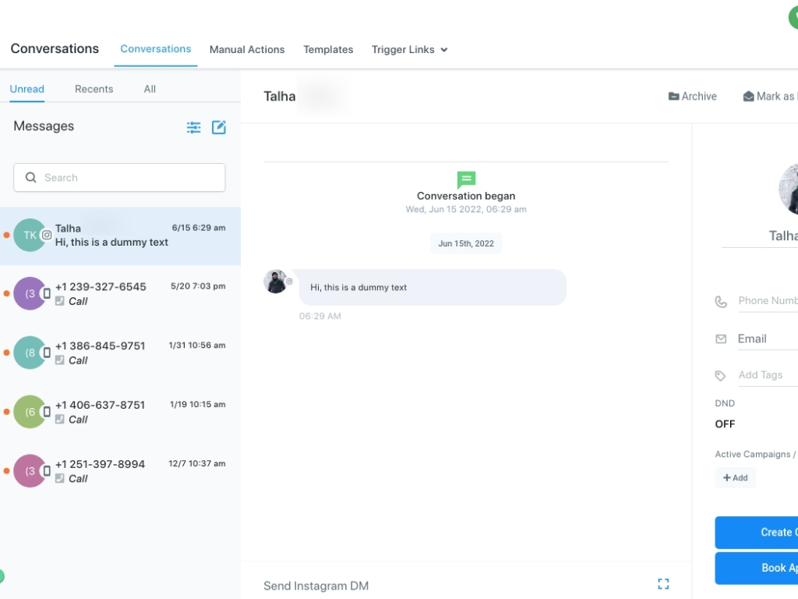Viewport: 798px width, 599px height.
Task: Click the avatar of +1 386-845-9751
Action: pyautogui.click(x=30, y=353)
